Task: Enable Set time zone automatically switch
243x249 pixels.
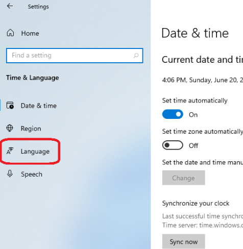Action: click(x=173, y=145)
